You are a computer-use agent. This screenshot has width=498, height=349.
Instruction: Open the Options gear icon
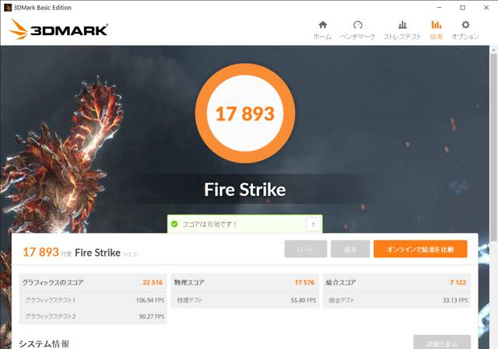pyautogui.click(x=465, y=25)
